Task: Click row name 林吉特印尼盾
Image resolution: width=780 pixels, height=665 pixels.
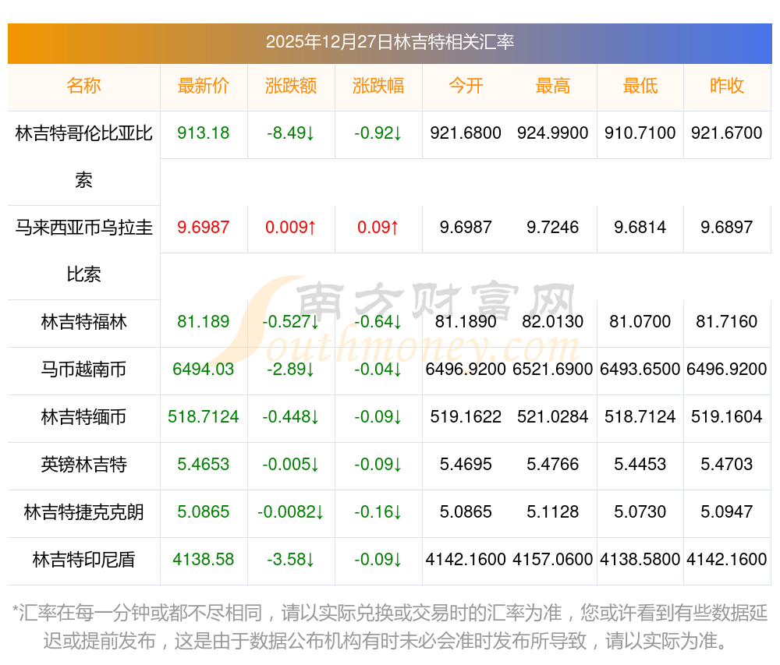Action: [83, 560]
